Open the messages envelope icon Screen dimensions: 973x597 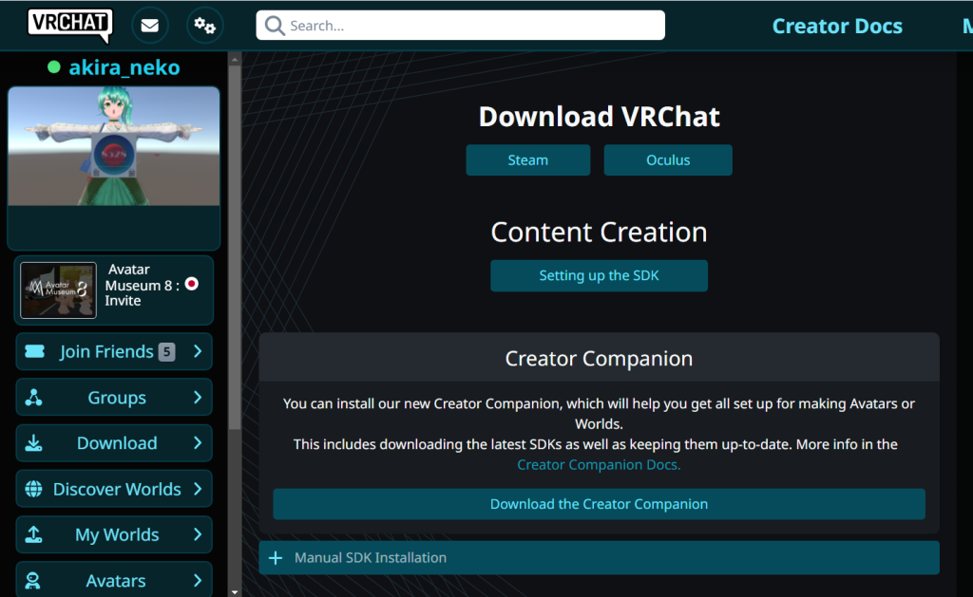(149, 26)
